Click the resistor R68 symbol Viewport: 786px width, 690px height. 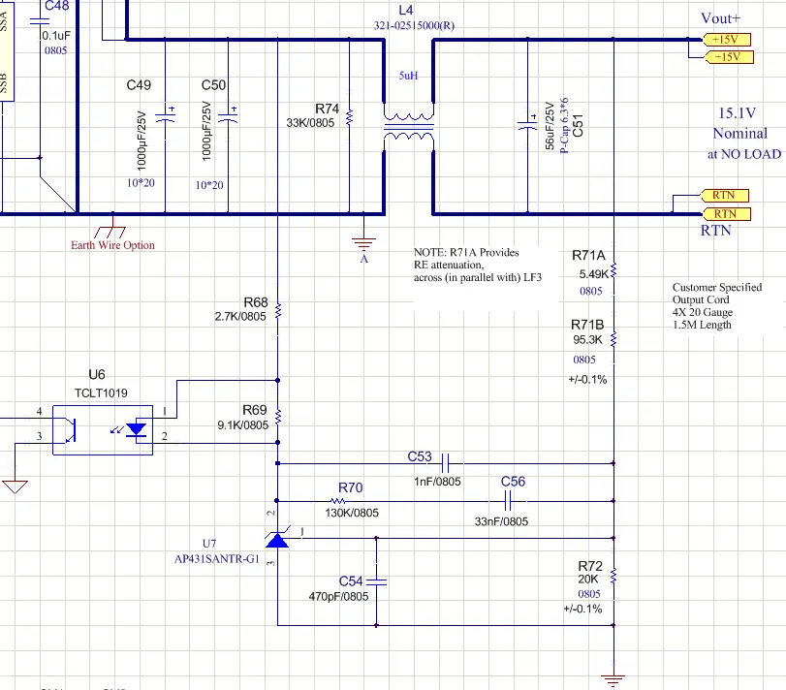click(279, 309)
